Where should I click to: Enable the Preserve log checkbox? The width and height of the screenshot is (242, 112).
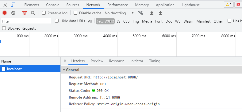[44, 13]
